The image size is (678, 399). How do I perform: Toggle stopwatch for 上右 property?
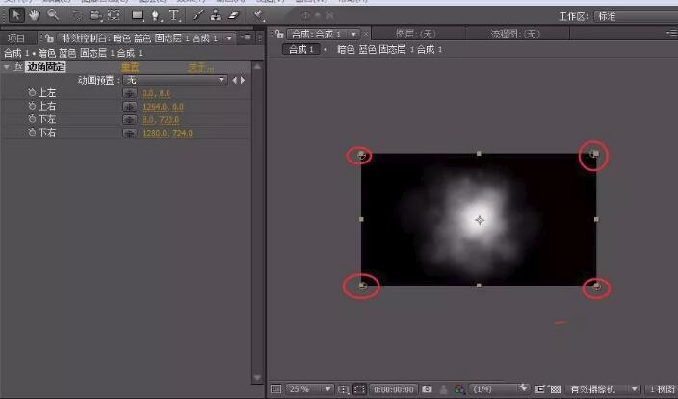32,106
